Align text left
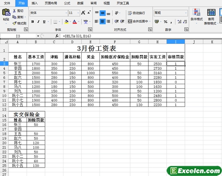The height and width of the screenshot is (176, 222). pos(96,21)
